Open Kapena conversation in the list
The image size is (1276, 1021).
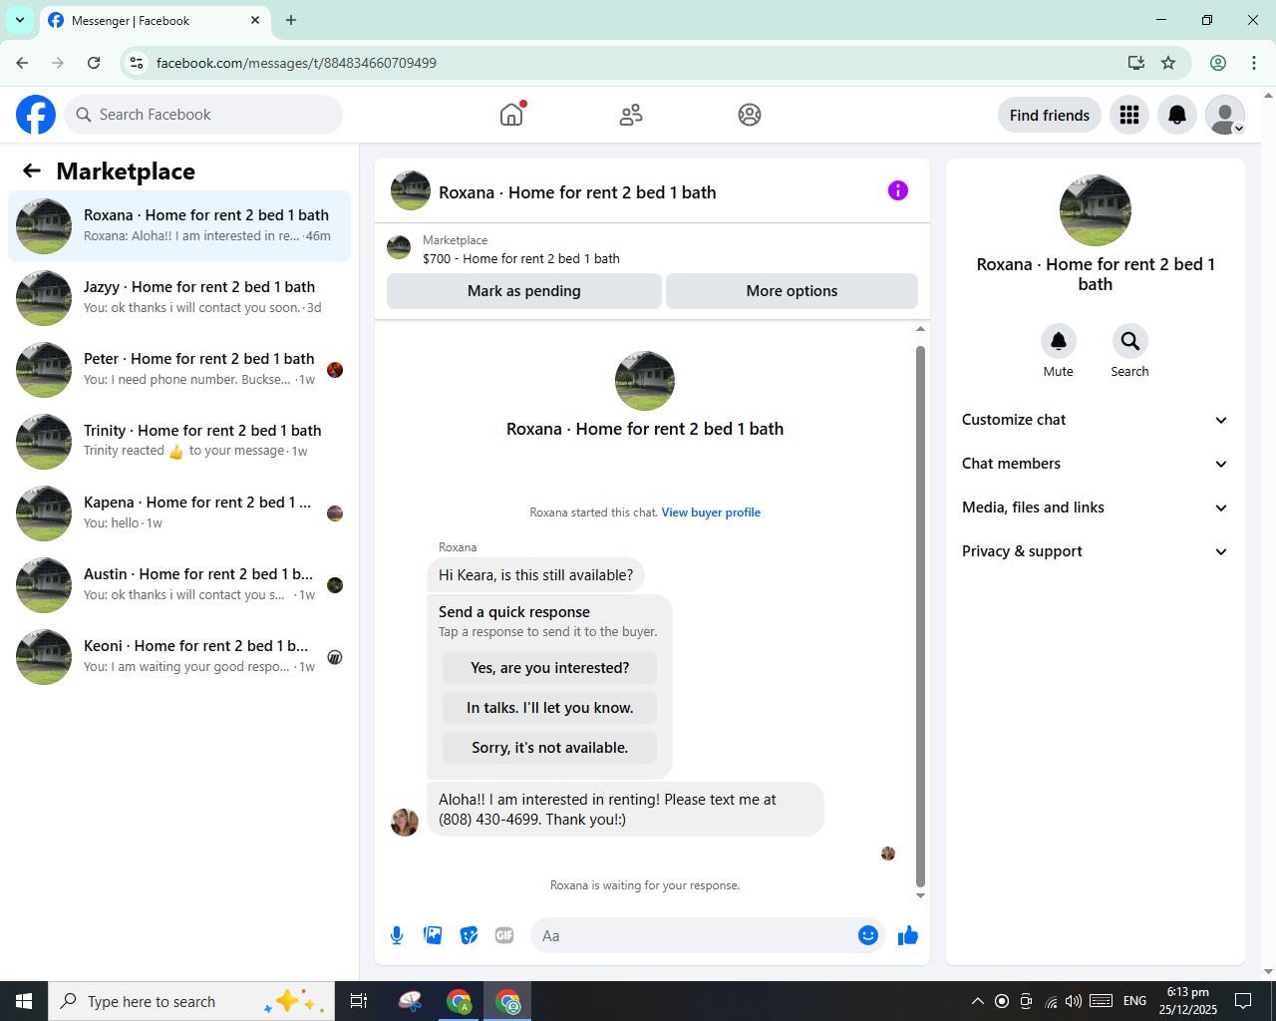(x=179, y=513)
